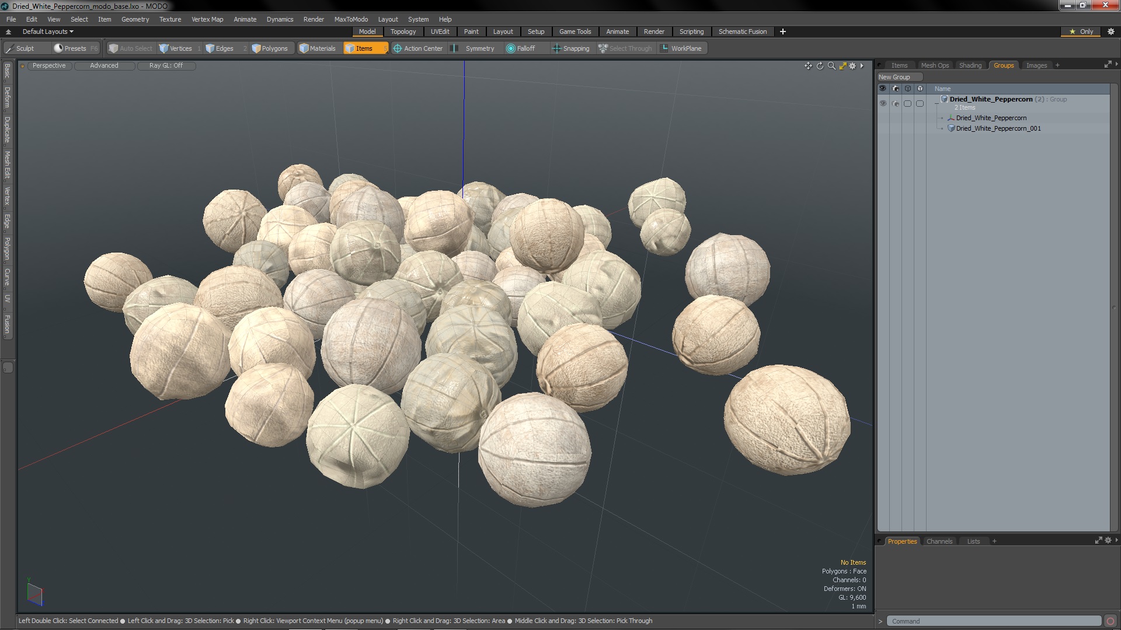Switch to the Scripting tab

692,32
